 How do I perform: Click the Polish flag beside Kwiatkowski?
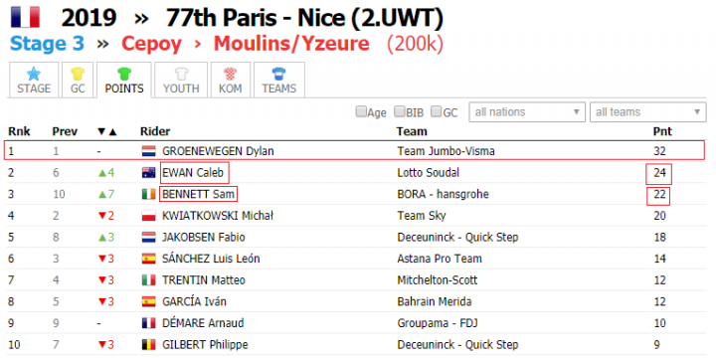click(148, 216)
